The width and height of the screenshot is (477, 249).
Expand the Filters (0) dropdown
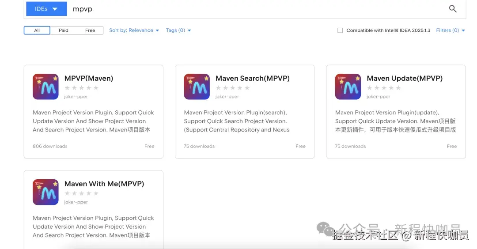point(450,30)
